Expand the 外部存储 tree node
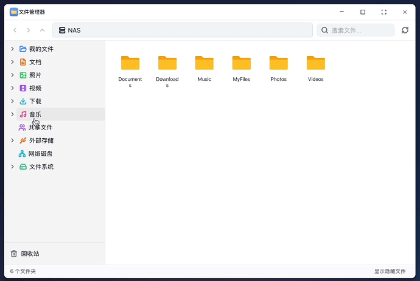The width and height of the screenshot is (420, 281). coord(12,140)
